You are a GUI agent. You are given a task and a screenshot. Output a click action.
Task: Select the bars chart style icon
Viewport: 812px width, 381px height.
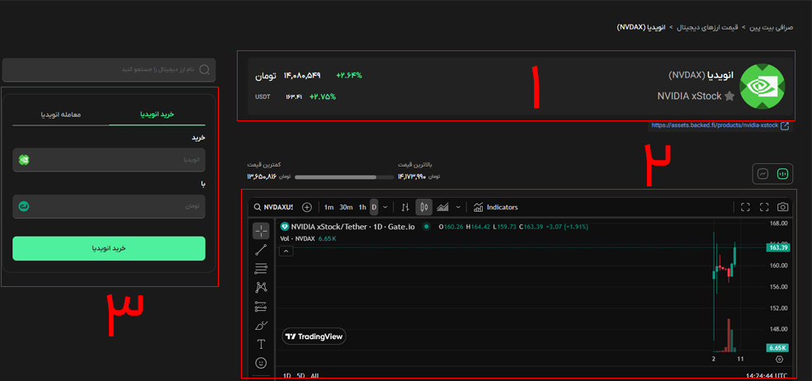tap(405, 207)
